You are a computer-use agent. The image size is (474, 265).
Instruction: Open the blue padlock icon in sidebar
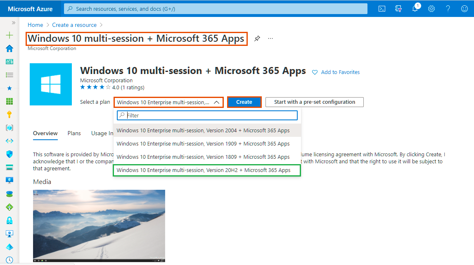pyautogui.click(x=9, y=220)
